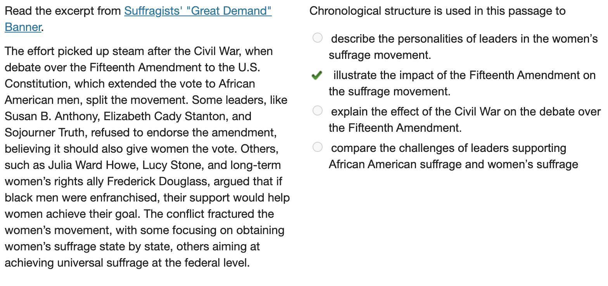Click the green checkmark beside the Fifteenth Amendment answer
This screenshot has height=286, width=608.
pyautogui.click(x=317, y=75)
